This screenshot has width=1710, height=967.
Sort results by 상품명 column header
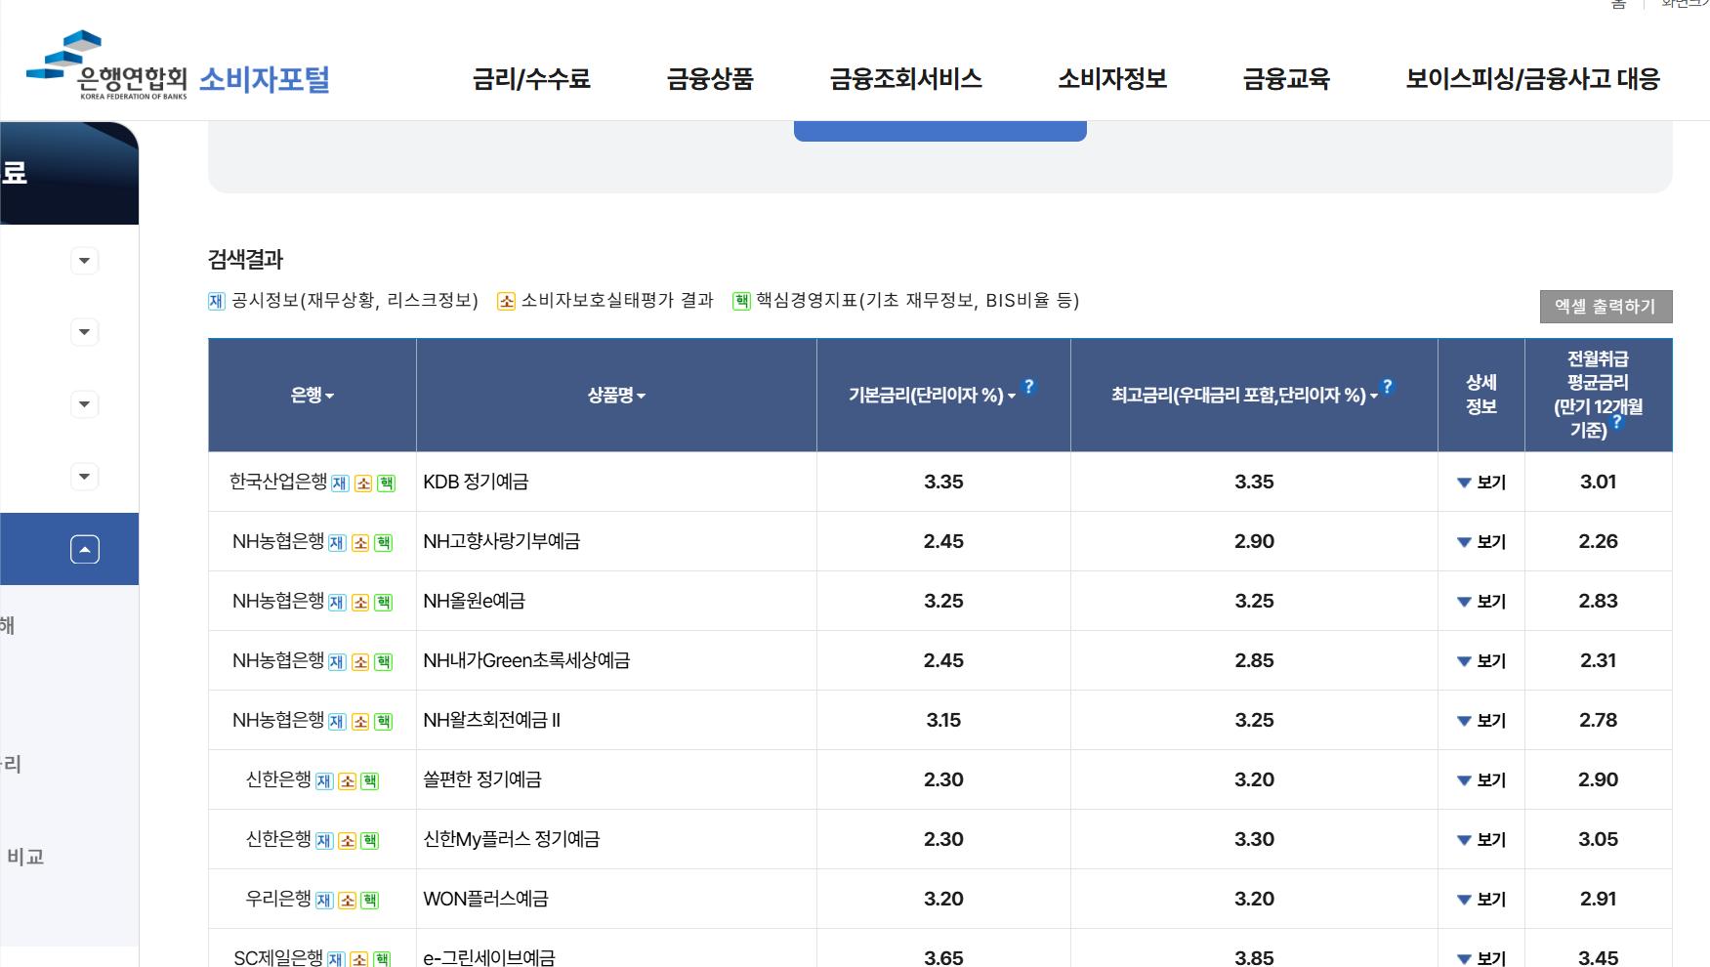[x=616, y=395]
